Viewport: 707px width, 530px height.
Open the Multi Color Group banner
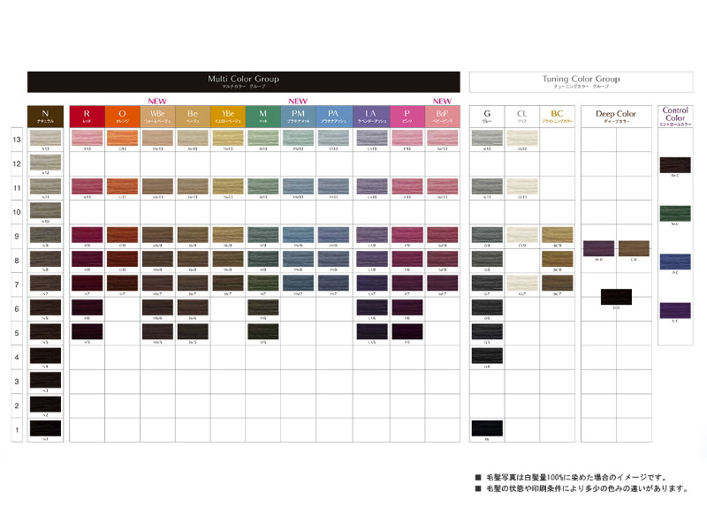click(x=243, y=81)
